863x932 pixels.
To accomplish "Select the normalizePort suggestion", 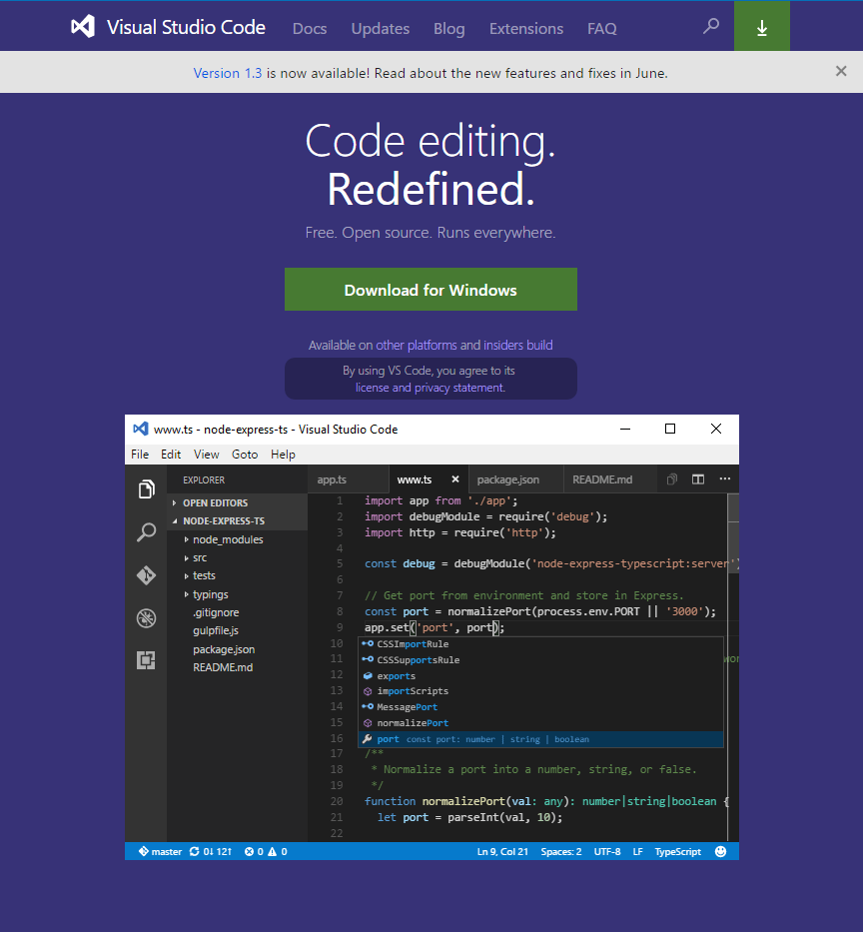I will click(540, 723).
